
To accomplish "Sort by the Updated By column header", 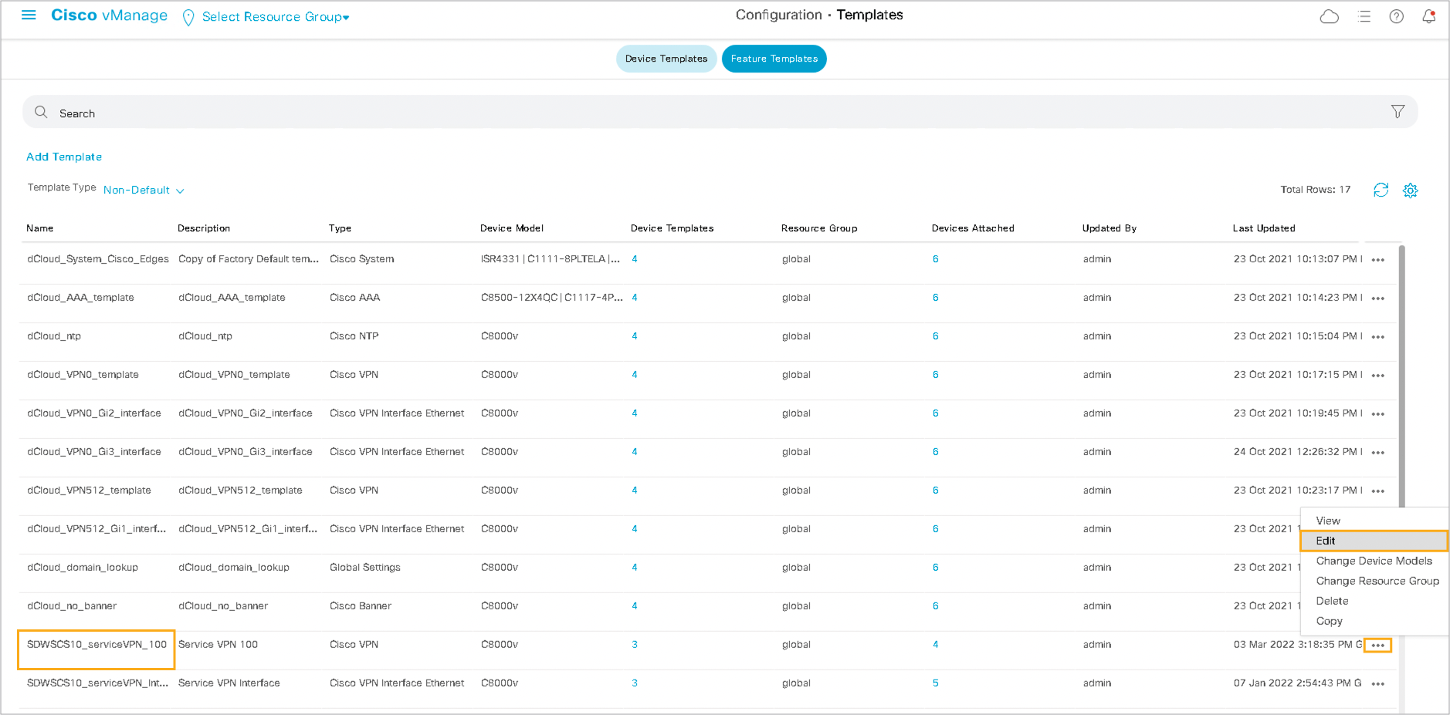I will (x=1110, y=228).
